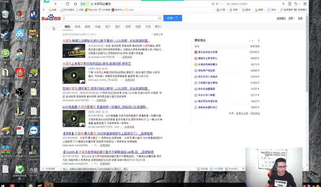This screenshot has height=187, width=321.
Task: Open the YY voice desktop icon
Action: click(x=34, y=36)
